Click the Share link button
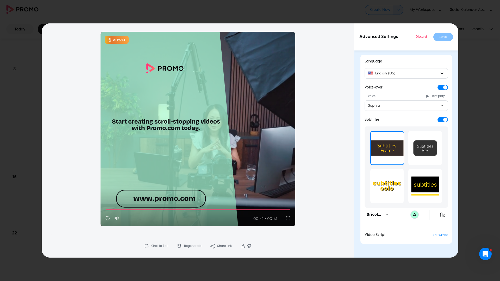 [221, 246]
